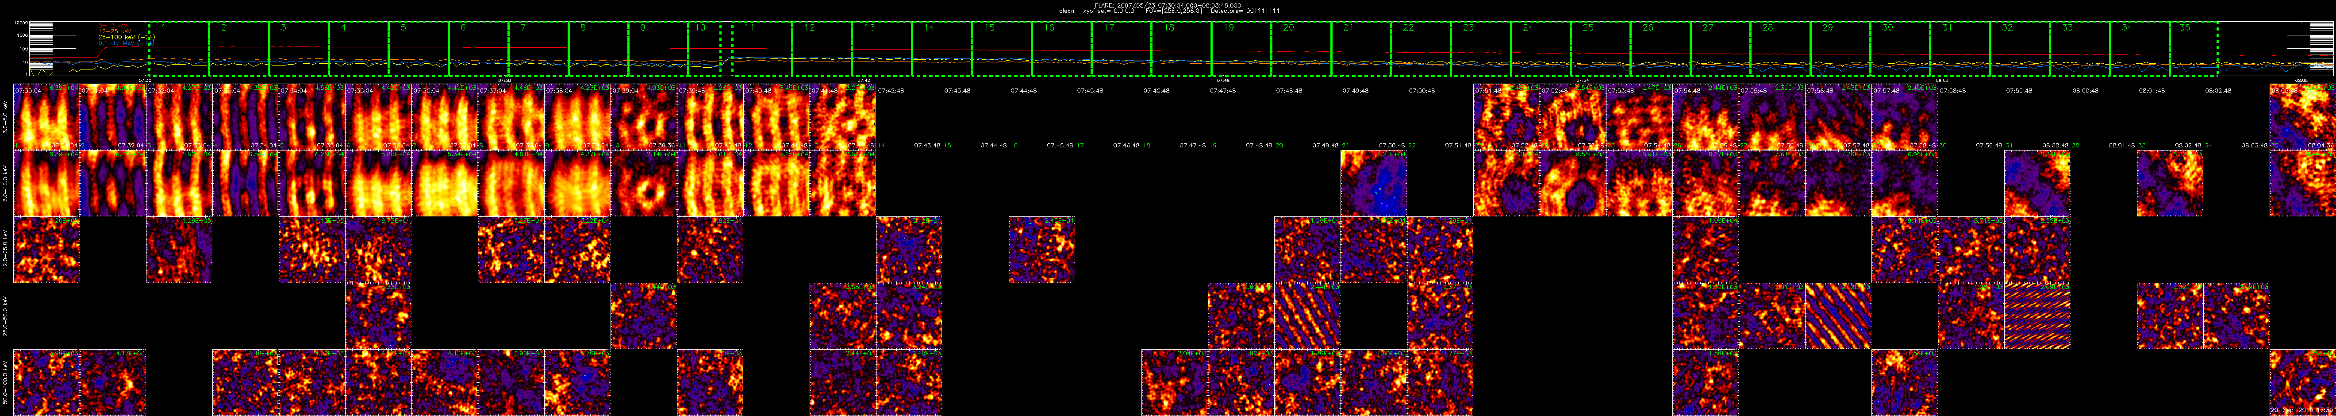Open the 3.0–6.0 keV image at 07:35:04
The height and width of the screenshot is (416, 2336).
378,117
